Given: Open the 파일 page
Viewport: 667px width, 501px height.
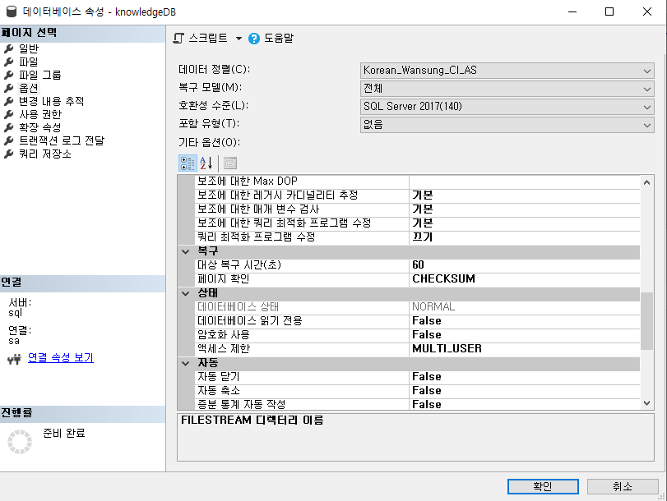Looking at the screenshot, I should tap(29, 62).
